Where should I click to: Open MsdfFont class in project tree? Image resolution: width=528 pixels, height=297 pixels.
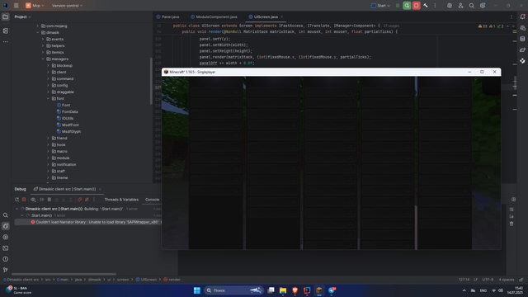pyautogui.click(x=68, y=125)
